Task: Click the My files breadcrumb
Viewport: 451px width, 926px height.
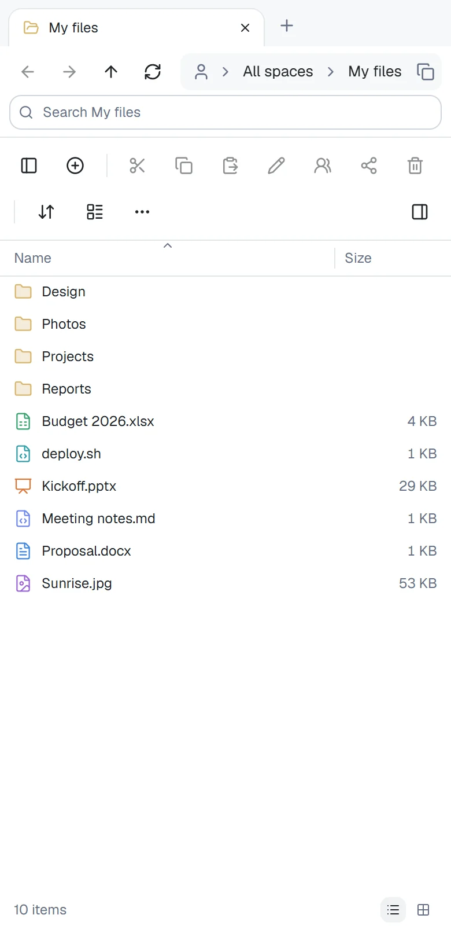Action: (x=375, y=72)
